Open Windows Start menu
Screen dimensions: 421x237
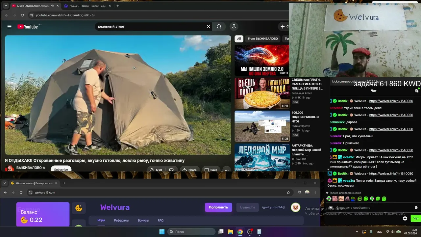[x=162, y=232]
